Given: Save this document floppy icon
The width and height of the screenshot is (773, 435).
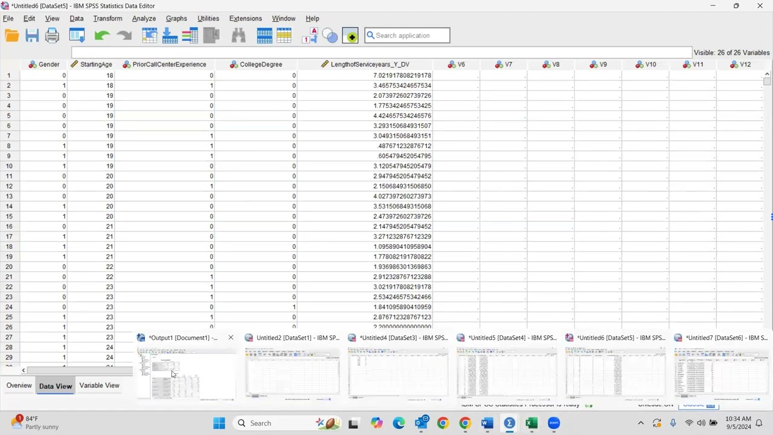Looking at the screenshot, I should point(32,36).
